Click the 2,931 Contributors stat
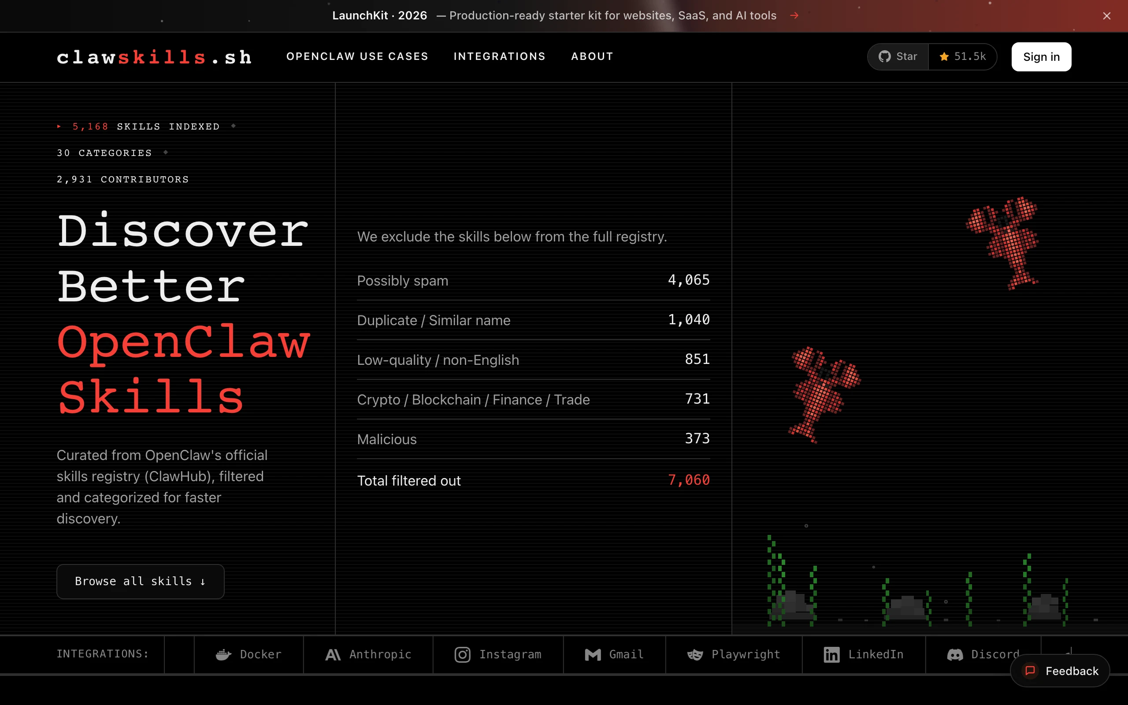1128x705 pixels. pos(122,179)
